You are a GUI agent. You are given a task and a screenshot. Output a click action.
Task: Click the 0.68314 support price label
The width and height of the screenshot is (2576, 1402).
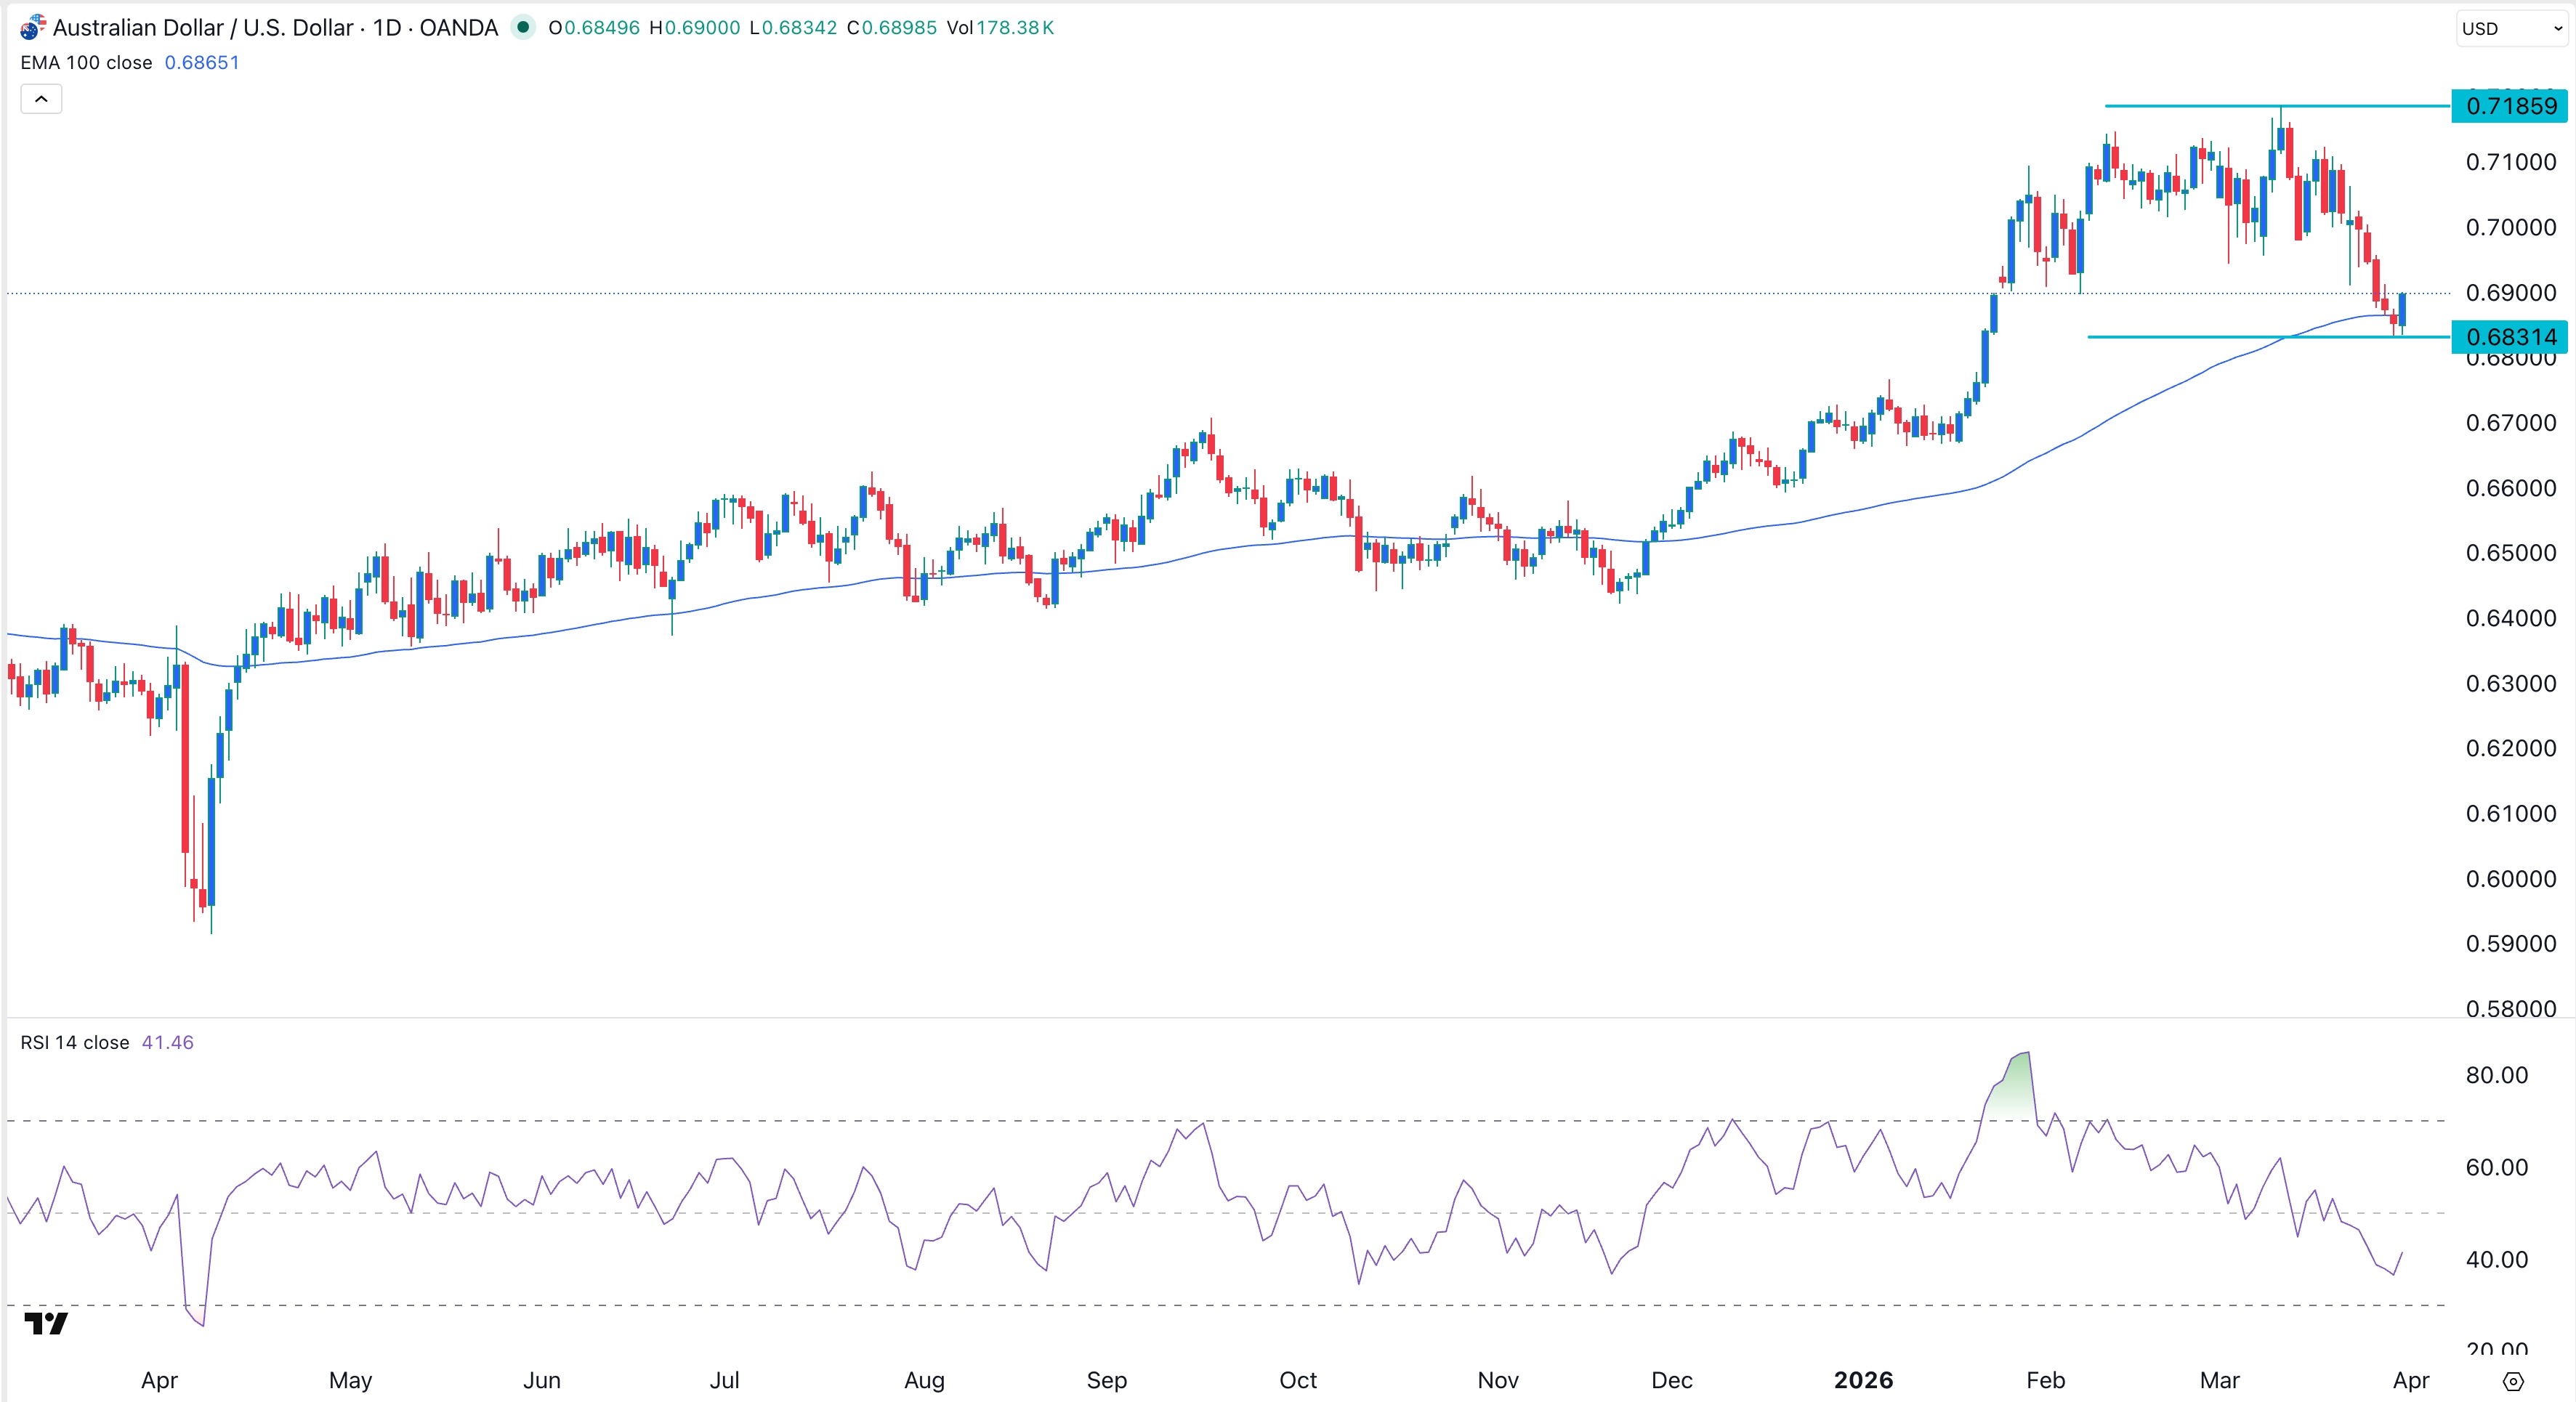2510,337
